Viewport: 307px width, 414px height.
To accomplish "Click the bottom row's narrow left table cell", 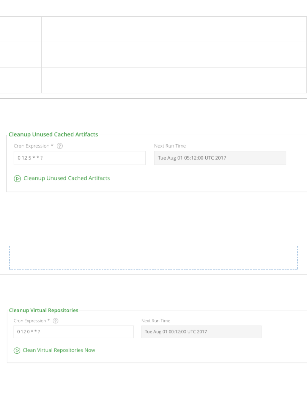I will pos(21,81).
